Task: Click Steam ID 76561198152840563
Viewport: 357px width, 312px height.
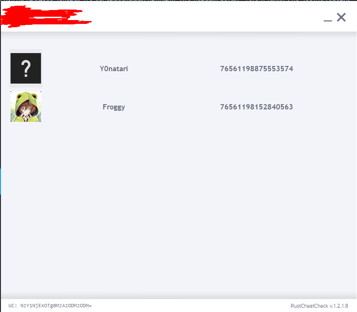Action: pos(257,107)
